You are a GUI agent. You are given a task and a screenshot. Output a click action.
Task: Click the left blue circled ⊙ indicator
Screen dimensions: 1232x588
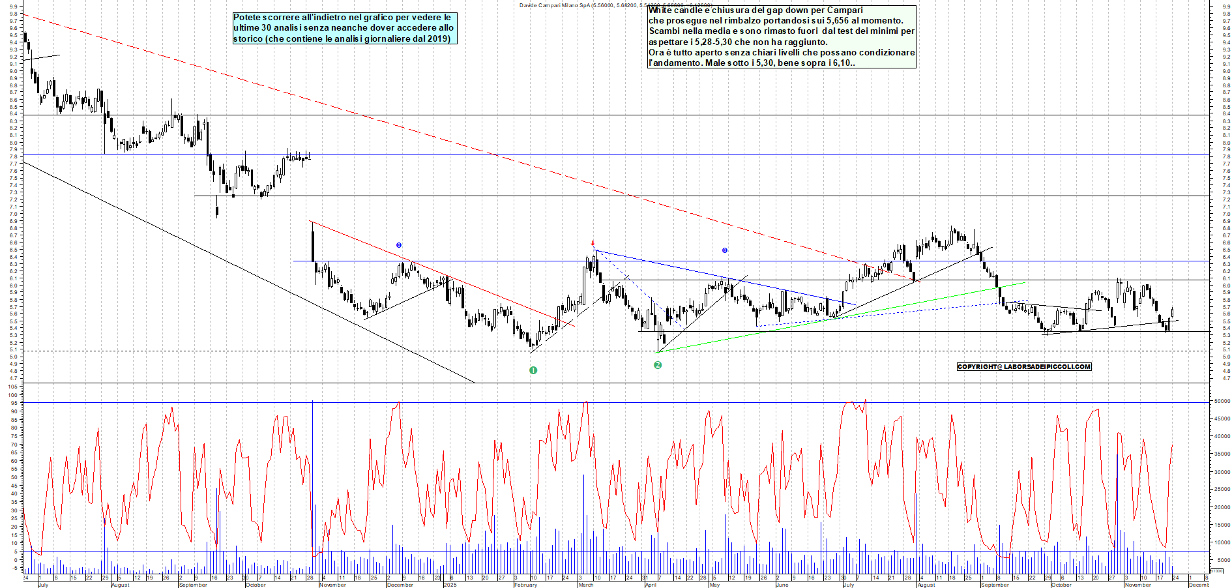point(398,245)
